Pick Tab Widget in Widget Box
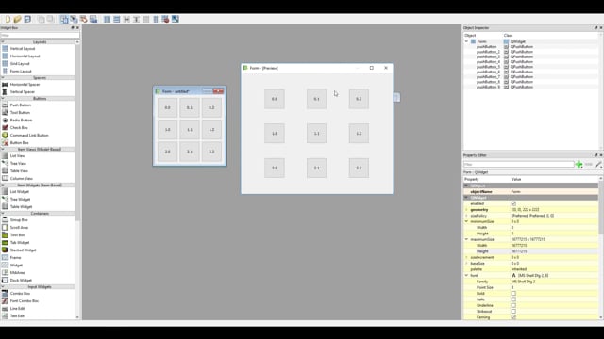 click(20, 243)
